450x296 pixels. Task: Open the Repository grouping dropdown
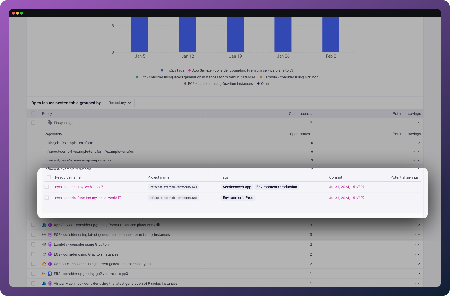pos(120,103)
